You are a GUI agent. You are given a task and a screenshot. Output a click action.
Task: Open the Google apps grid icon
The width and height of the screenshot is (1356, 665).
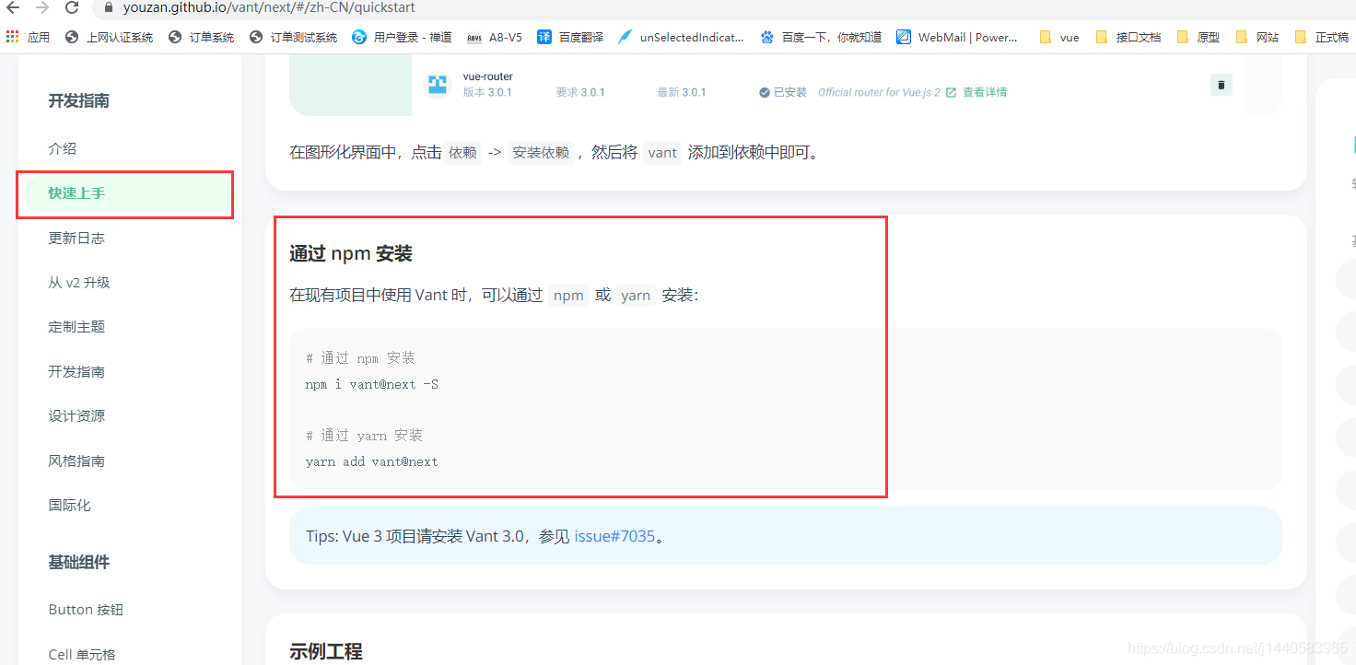coord(12,37)
